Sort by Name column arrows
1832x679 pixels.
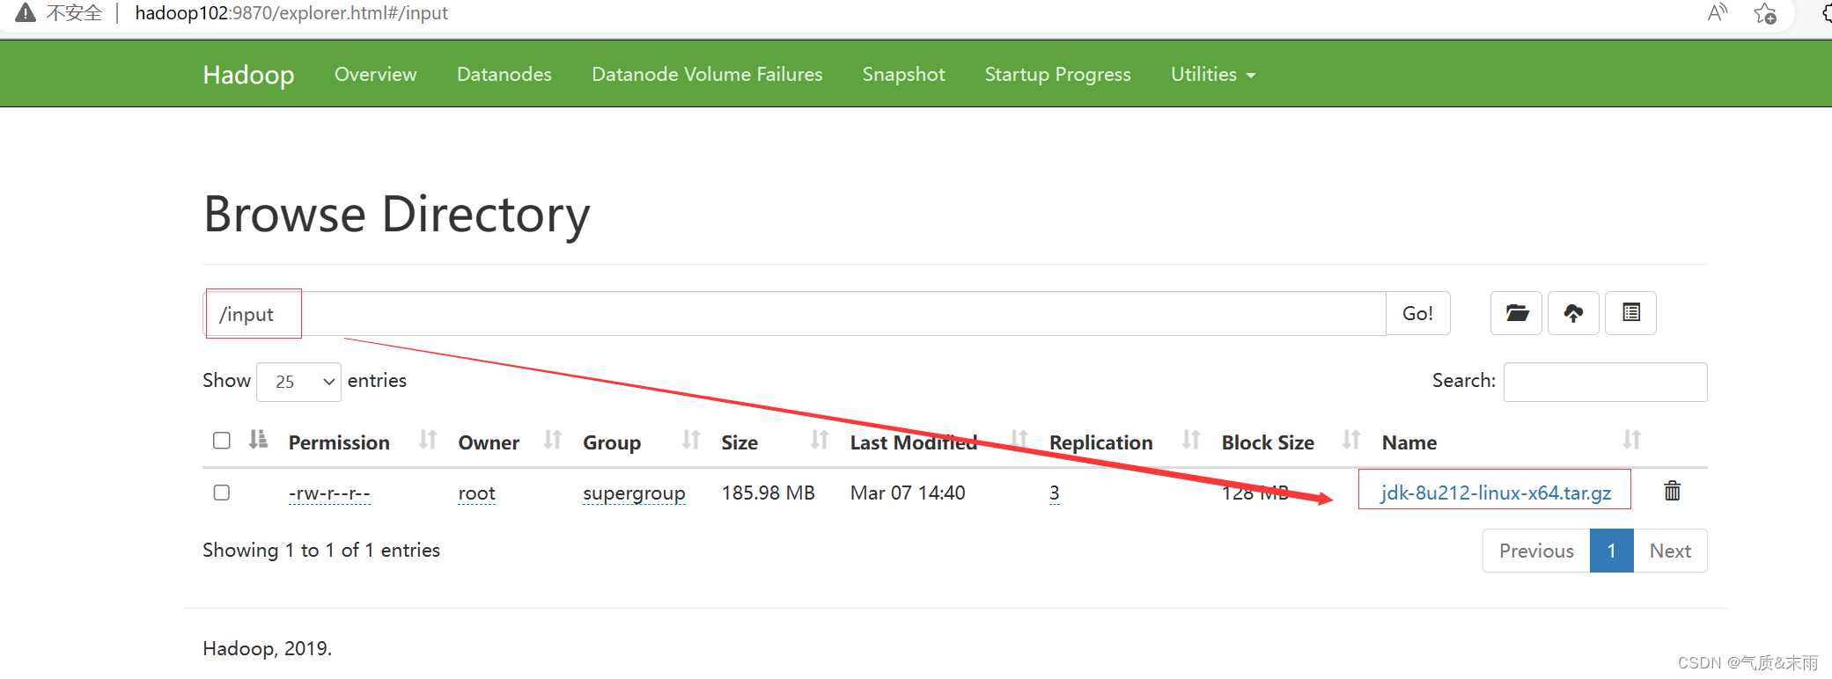coord(1632,440)
